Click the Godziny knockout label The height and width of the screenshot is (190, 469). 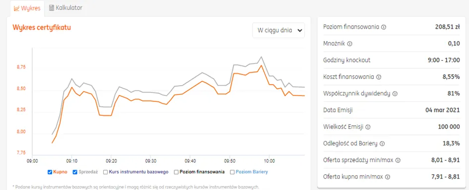click(347, 60)
